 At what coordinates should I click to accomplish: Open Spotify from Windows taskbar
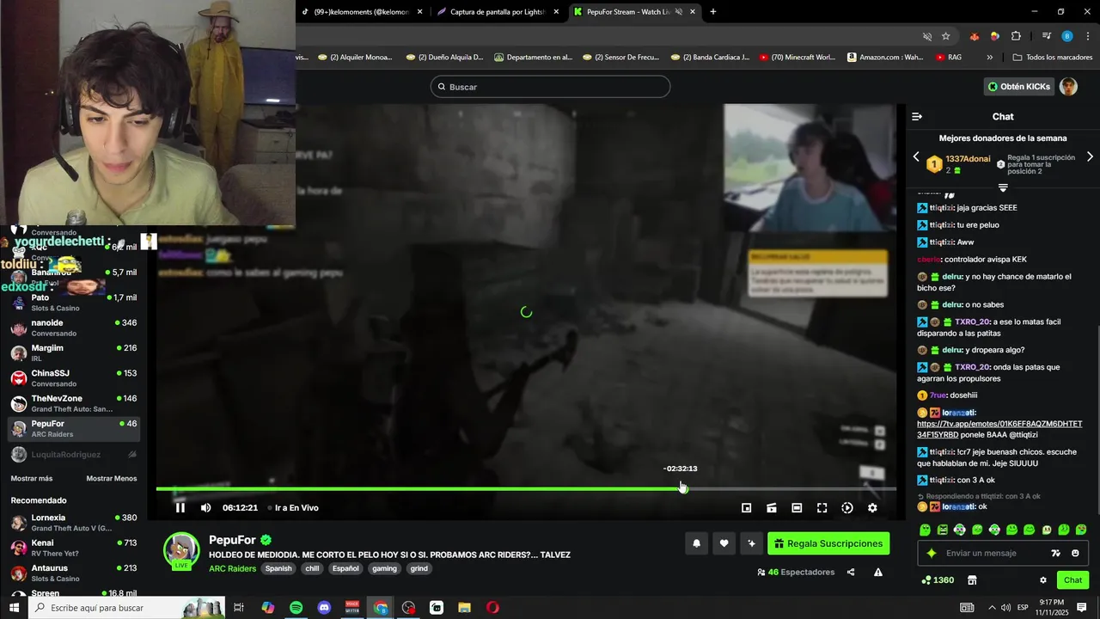[x=296, y=608]
